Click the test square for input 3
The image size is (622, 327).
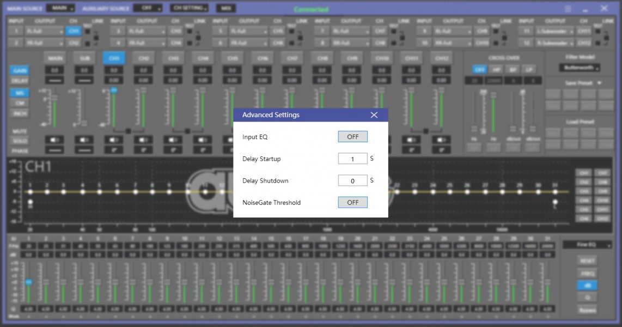(x=190, y=32)
